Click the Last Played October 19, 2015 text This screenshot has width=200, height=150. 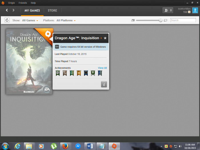pos(71,54)
